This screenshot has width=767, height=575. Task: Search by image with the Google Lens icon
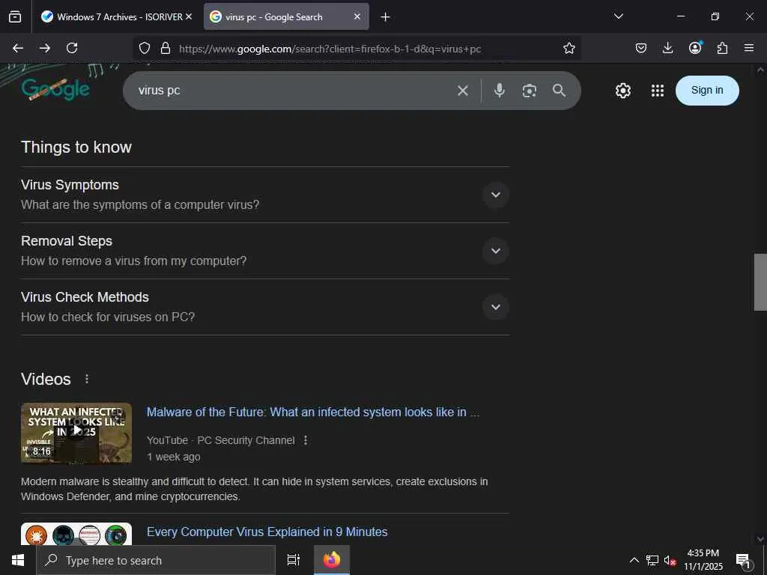530,91
